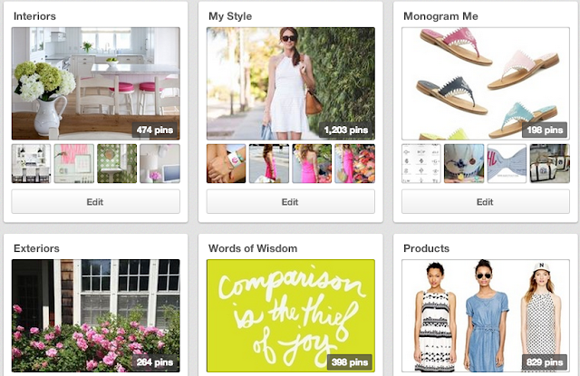Click the Interiors kitchen cover image
The height and width of the screenshot is (376, 580).
click(x=95, y=83)
